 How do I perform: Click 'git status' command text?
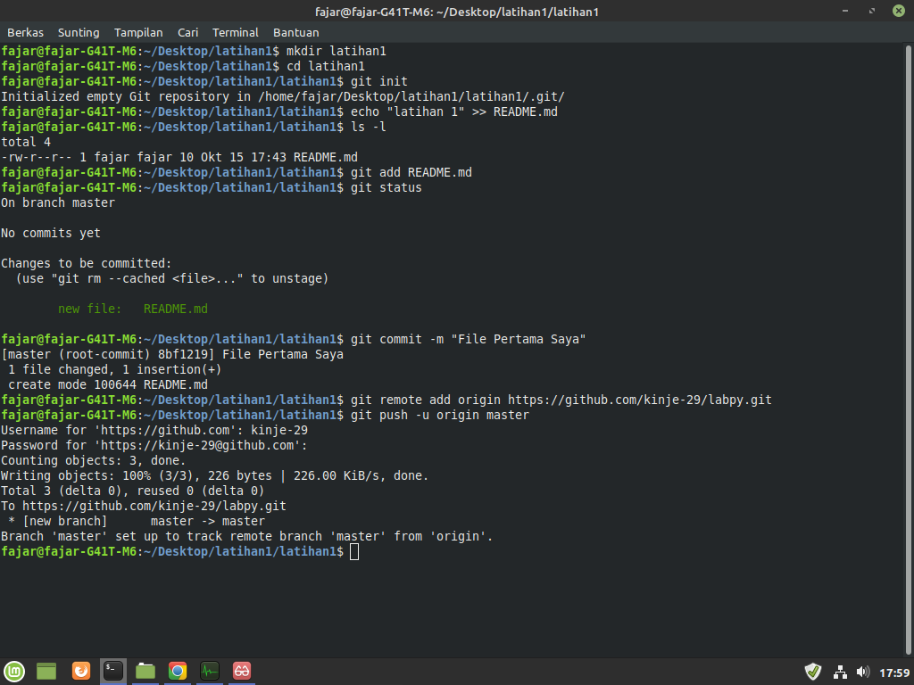click(386, 187)
